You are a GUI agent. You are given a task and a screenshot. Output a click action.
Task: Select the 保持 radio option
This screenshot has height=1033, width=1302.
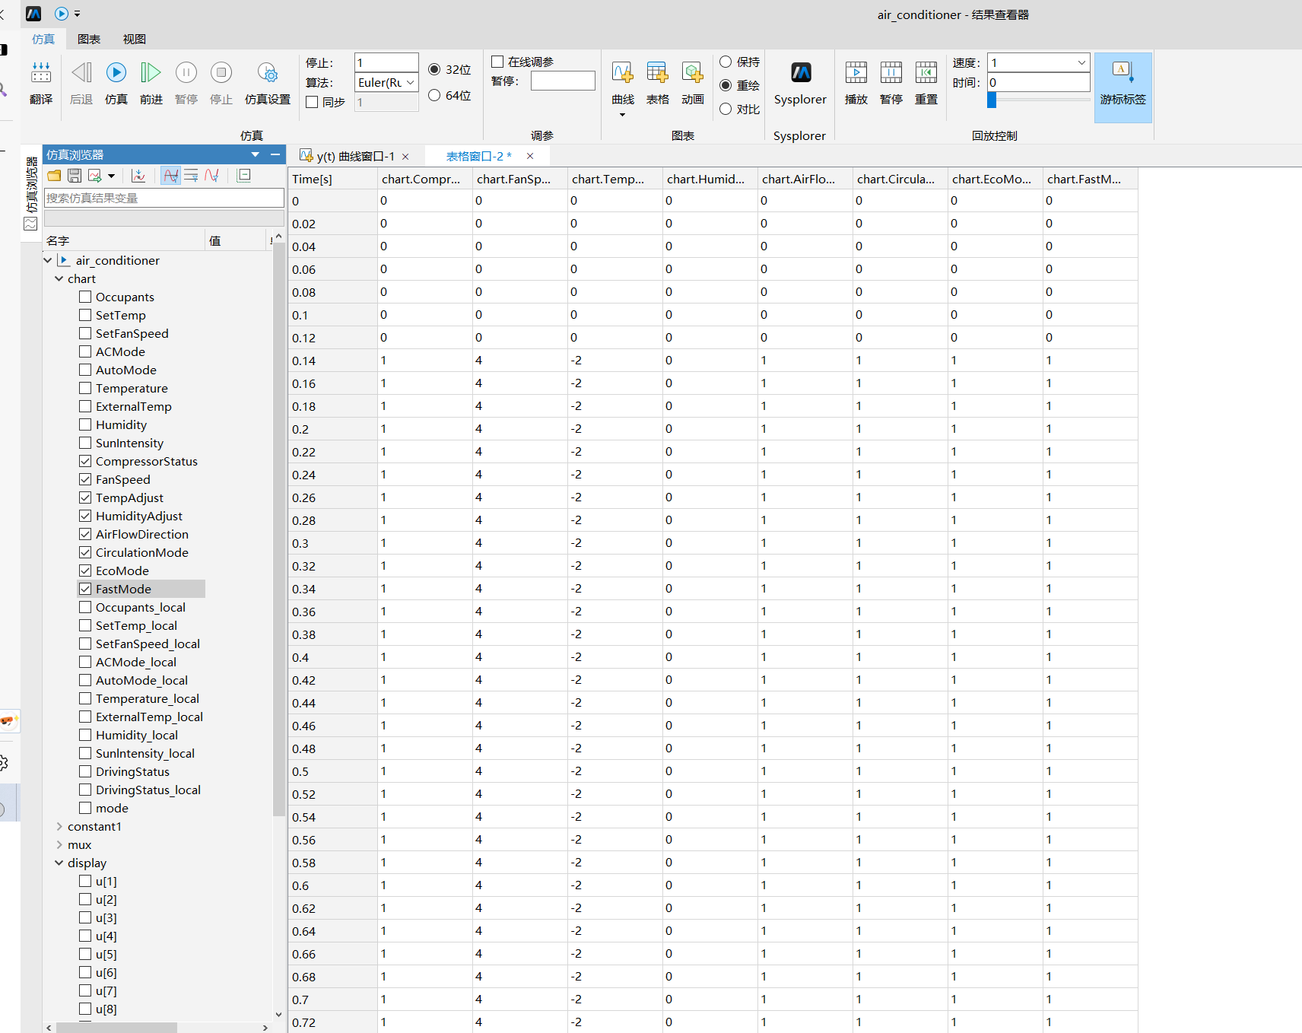(x=726, y=62)
